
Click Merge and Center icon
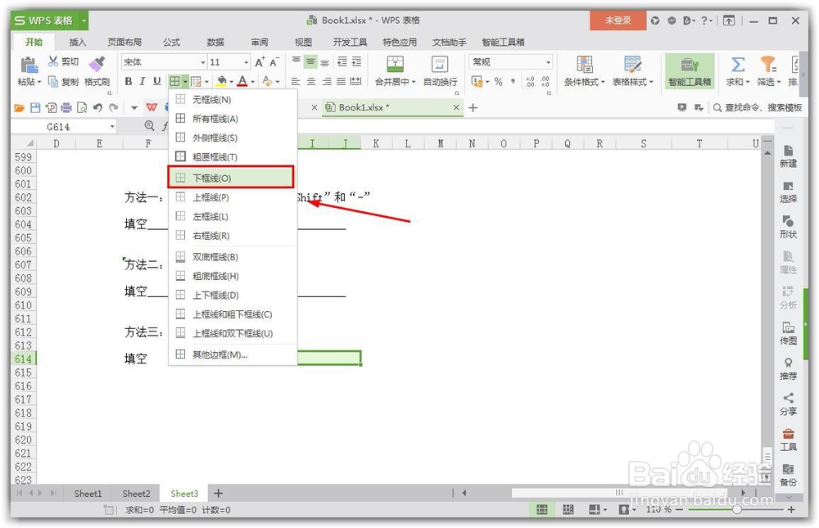pyautogui.click(x=395, y=64)
